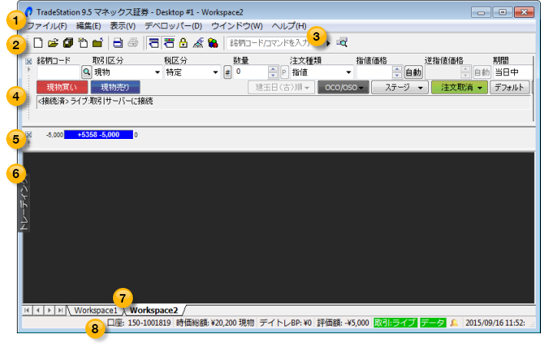Click the red 現物買い buy button
This screenshot has width=541, height=344.
point(62,88)
